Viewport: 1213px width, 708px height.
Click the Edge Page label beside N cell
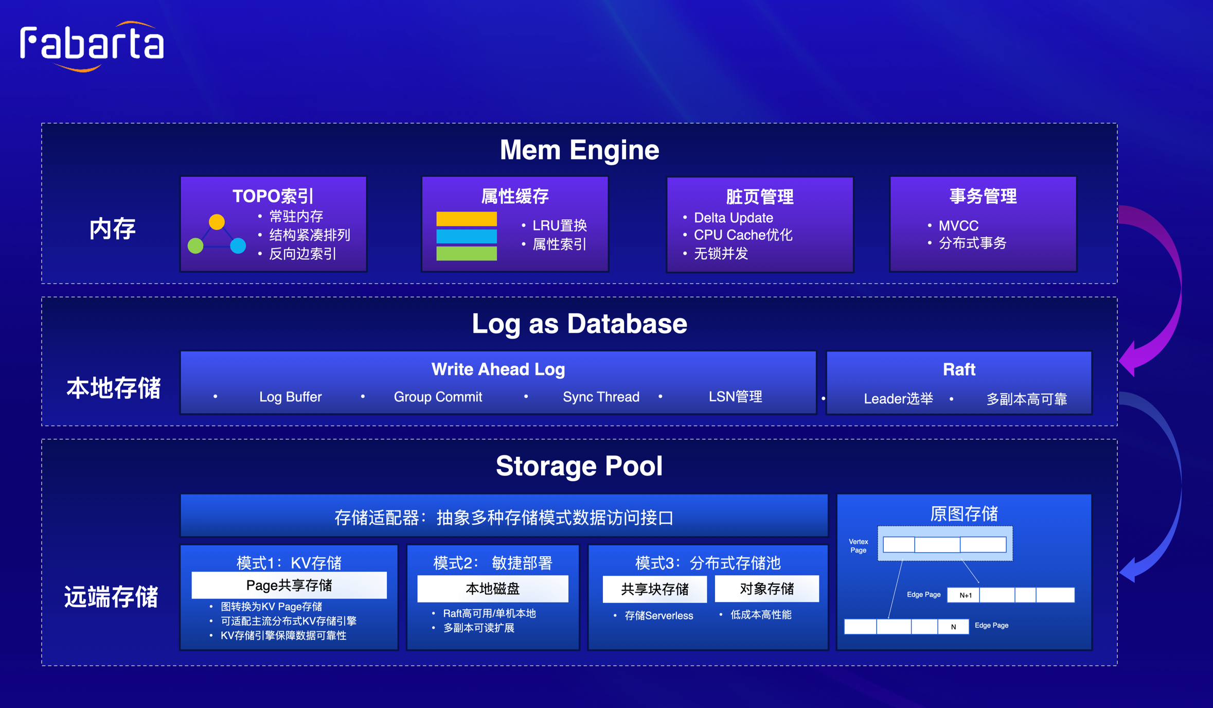(991, 625)
